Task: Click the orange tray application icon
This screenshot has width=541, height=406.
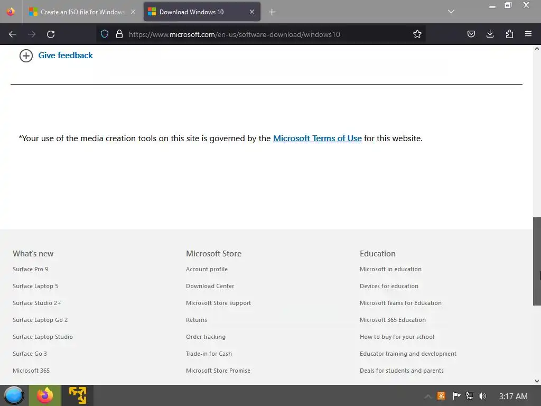Action: point(441,396)
